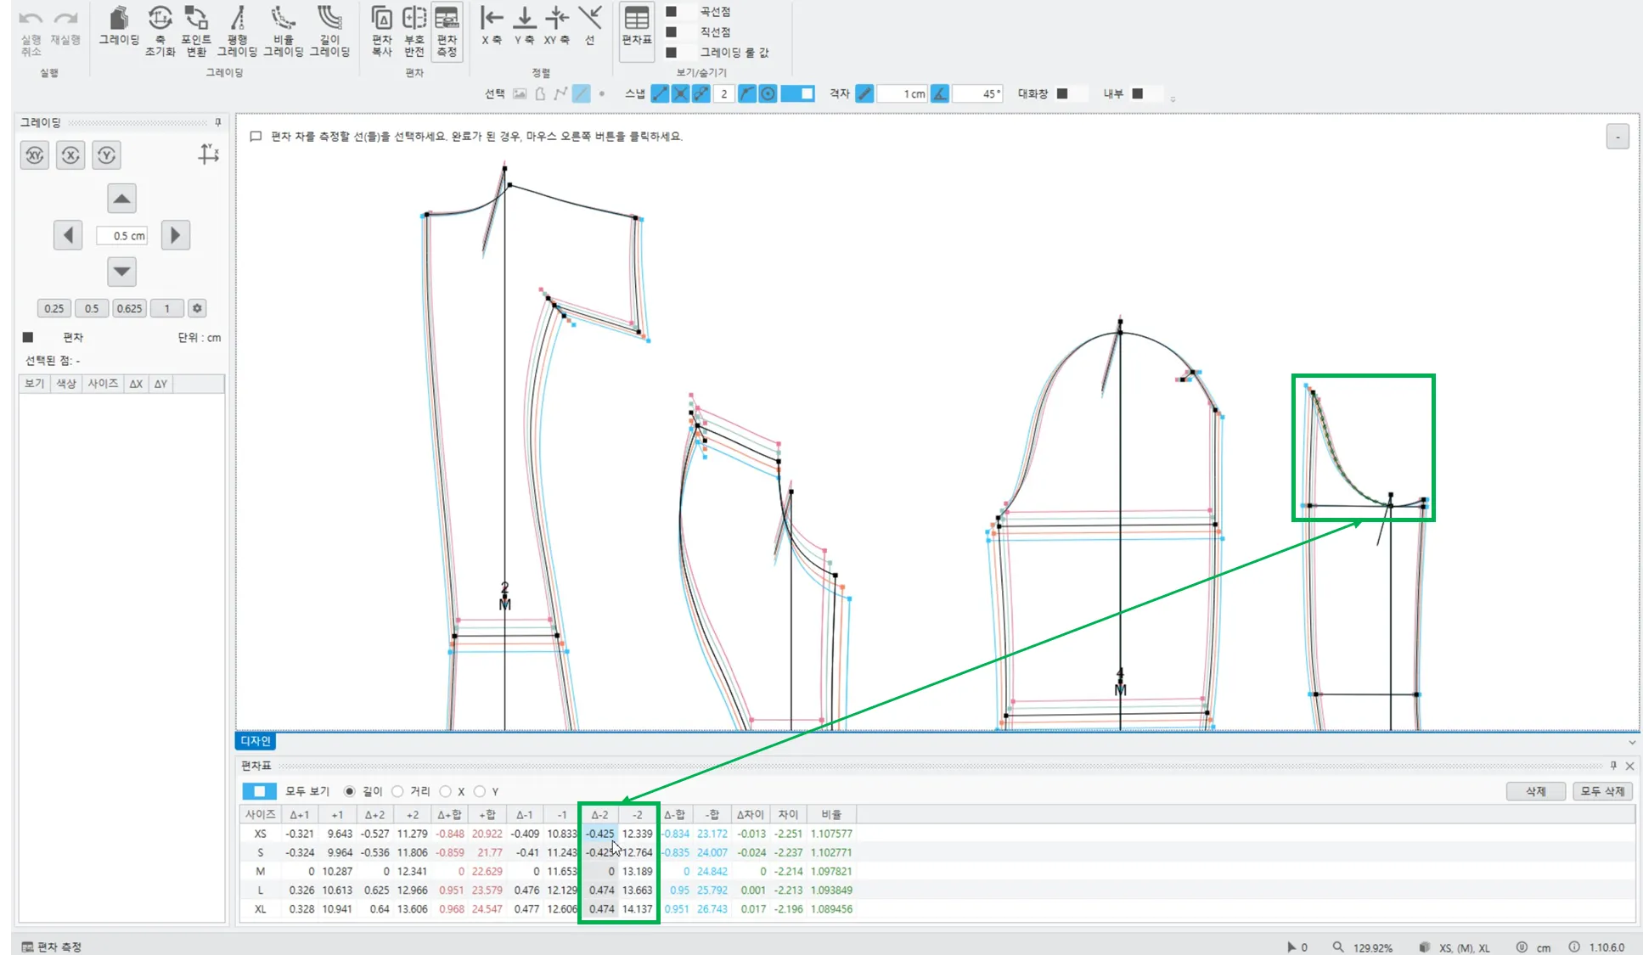Click the 0.625 preset value button
1643x955 pixels.
pos(129,308)
